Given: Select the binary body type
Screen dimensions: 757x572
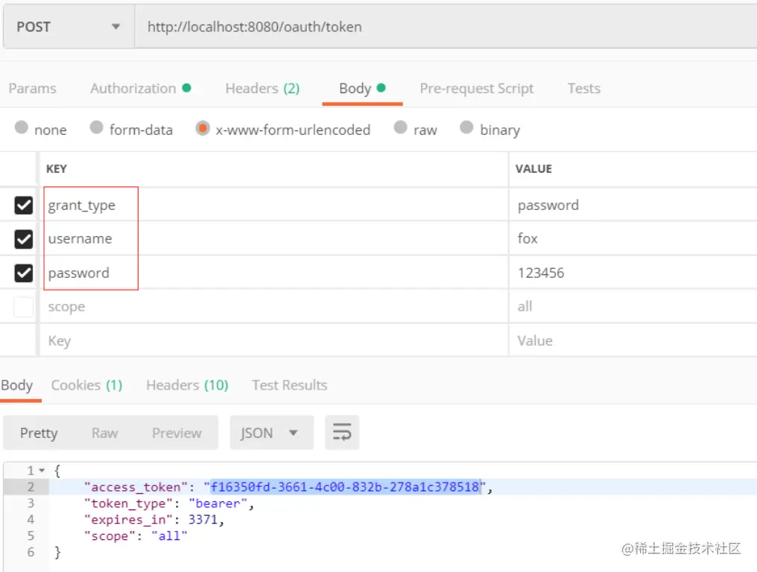Looking at the screenshot, I should pos(466,127).
